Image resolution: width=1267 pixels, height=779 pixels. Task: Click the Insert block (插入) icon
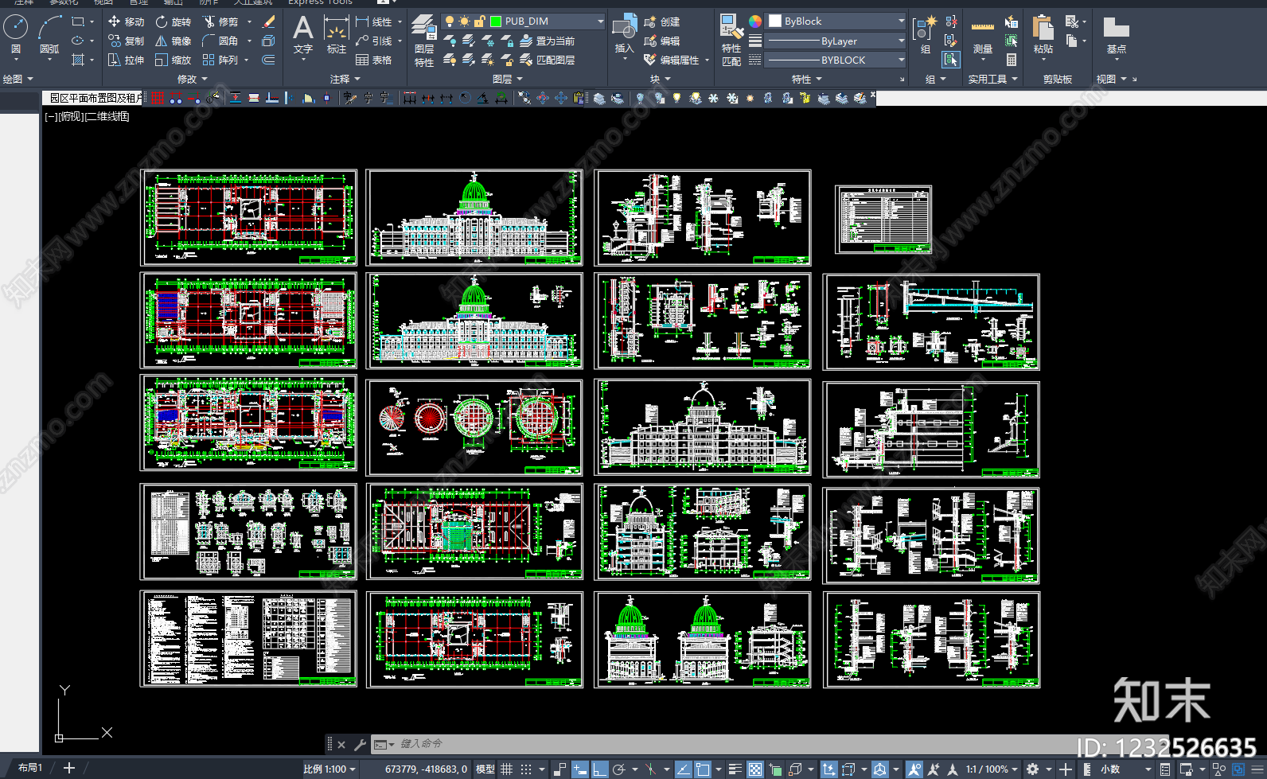pos(625,33)
